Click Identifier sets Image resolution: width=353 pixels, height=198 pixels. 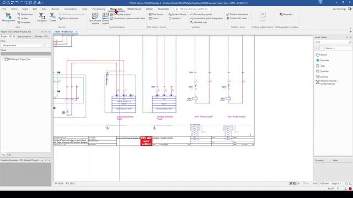199,22
